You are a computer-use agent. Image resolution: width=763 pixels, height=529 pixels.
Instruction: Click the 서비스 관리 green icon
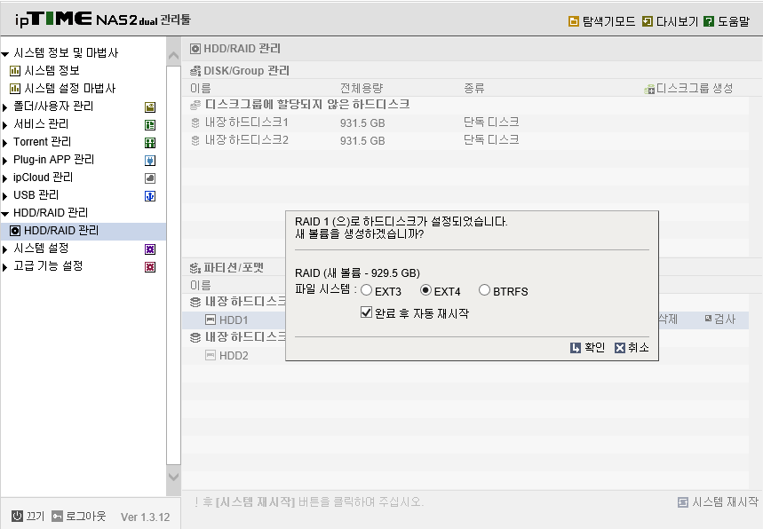tap(150, 125)
